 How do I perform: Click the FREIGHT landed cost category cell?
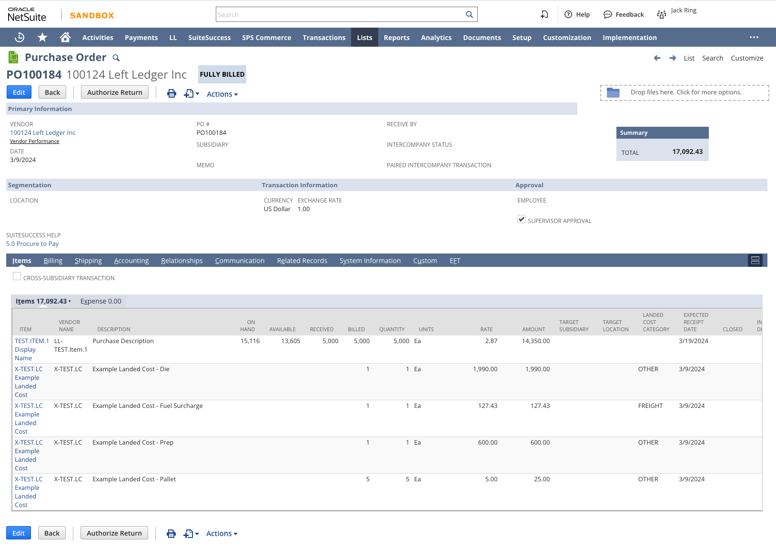point(650,406)
